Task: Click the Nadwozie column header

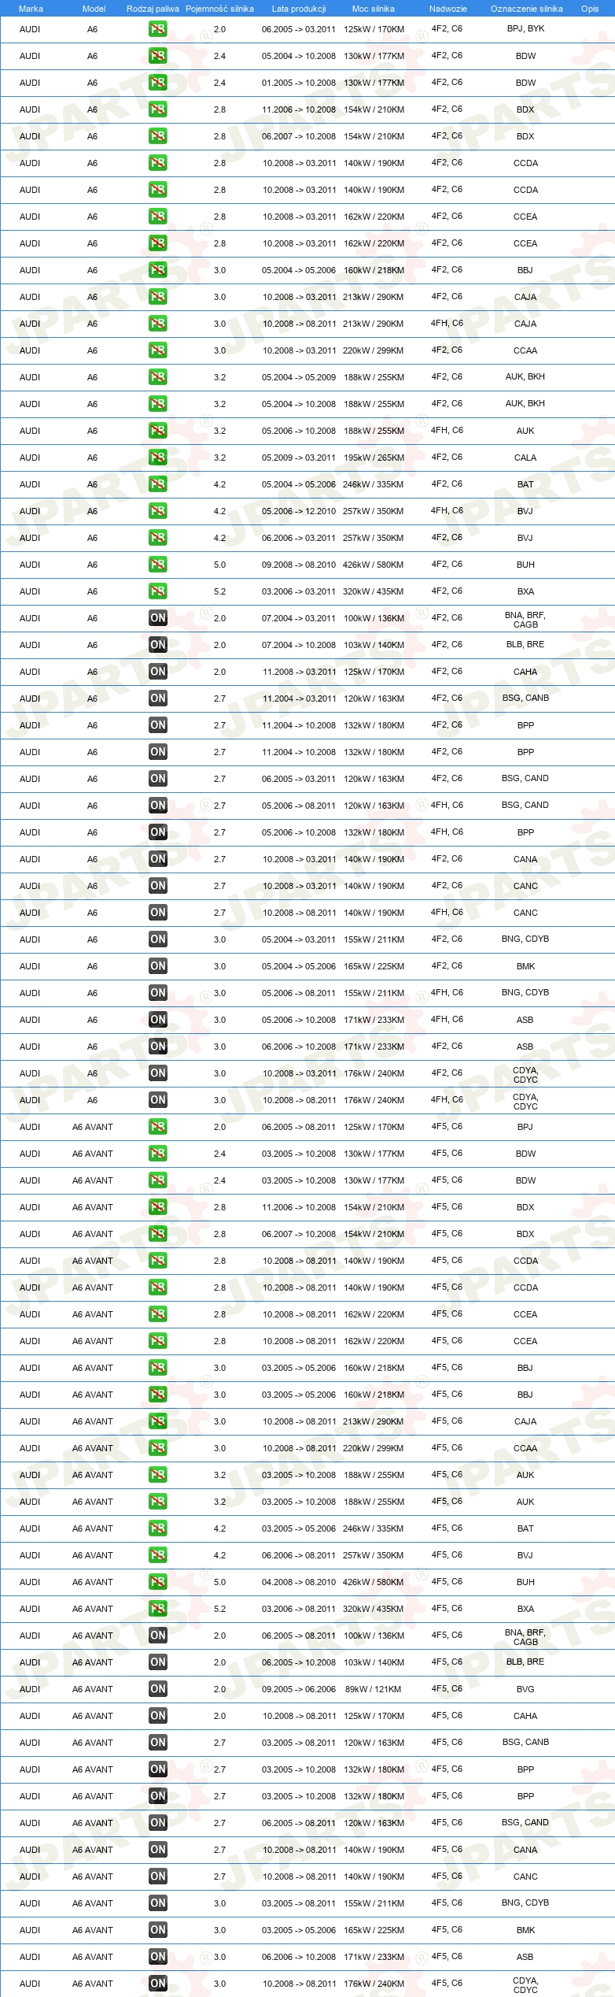Action: [447, 9]
